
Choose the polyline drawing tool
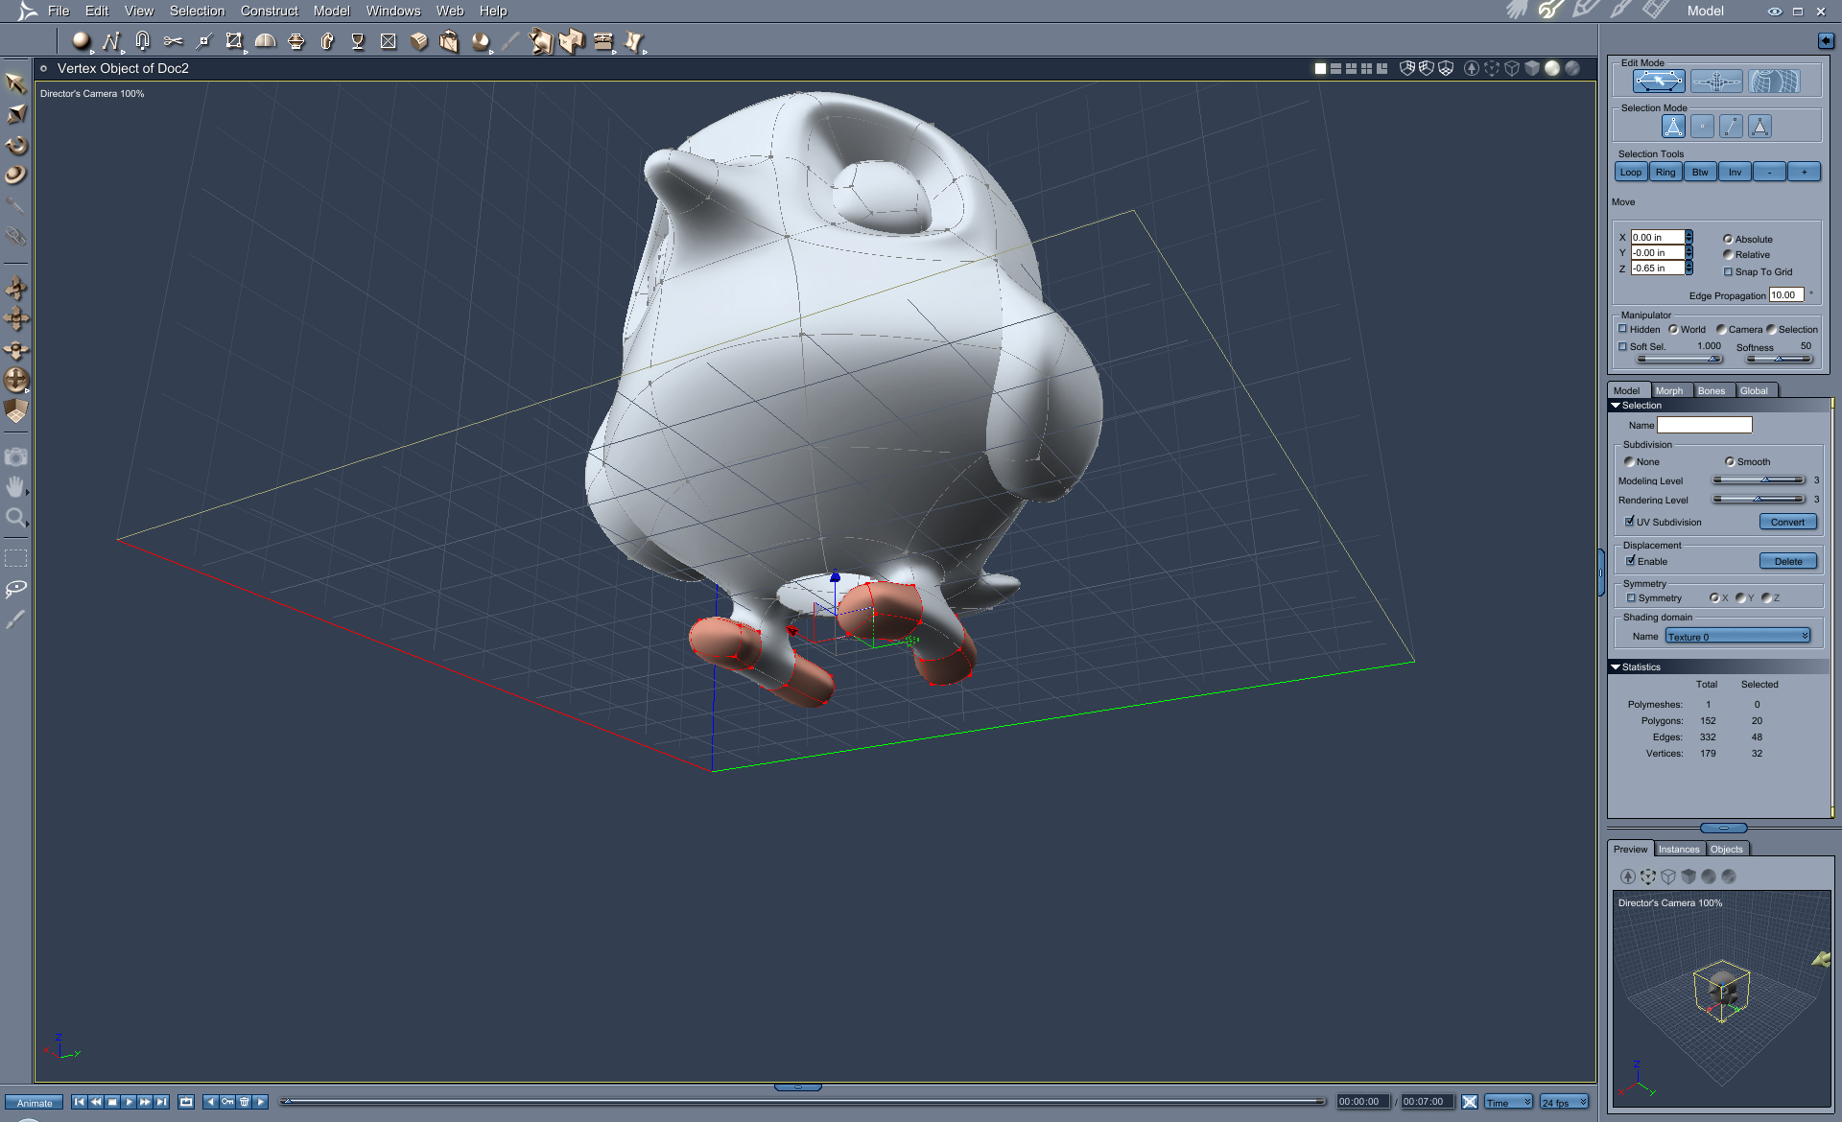point(111,40)
